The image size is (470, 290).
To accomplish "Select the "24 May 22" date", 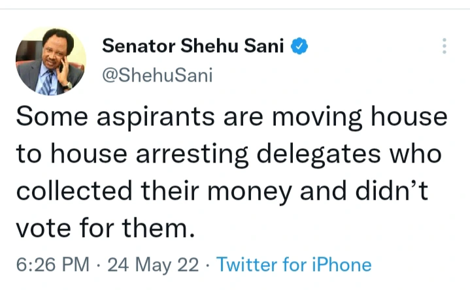I will pos(152,265).
